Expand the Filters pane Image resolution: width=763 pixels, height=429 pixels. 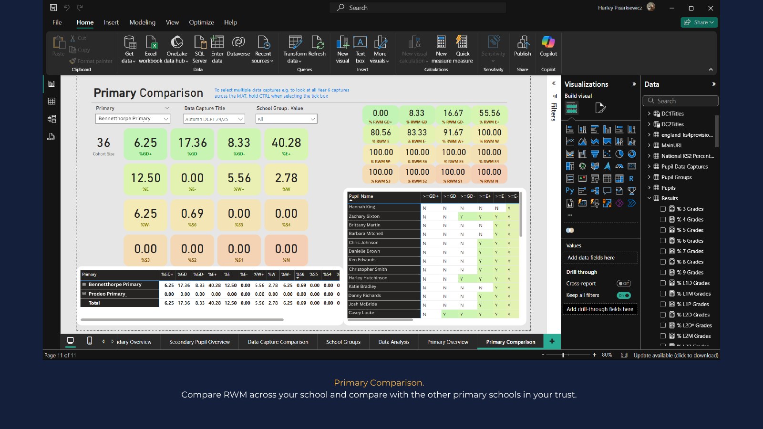pos(554,83)
